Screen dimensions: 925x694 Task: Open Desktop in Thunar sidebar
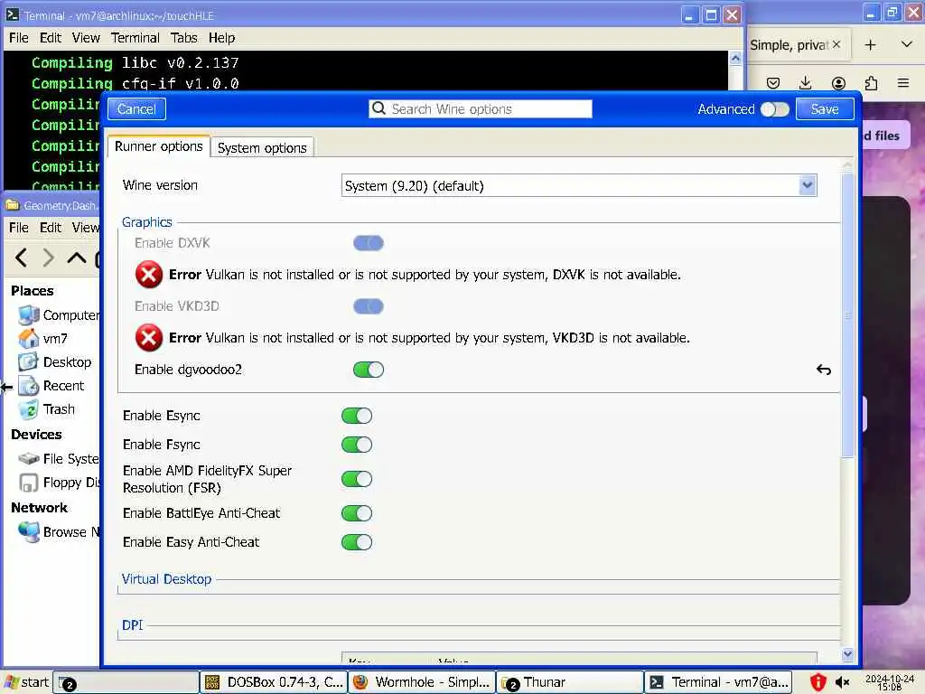[54, 362]
